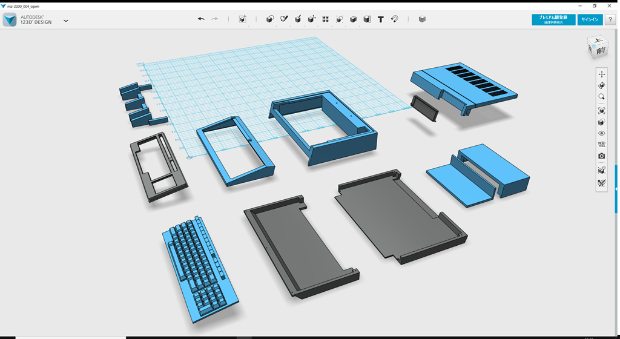Image resolution: width=620 pixels, height=339 pixels.
Task: Open the Measure tool with ruler
Action: coord(367,19)
